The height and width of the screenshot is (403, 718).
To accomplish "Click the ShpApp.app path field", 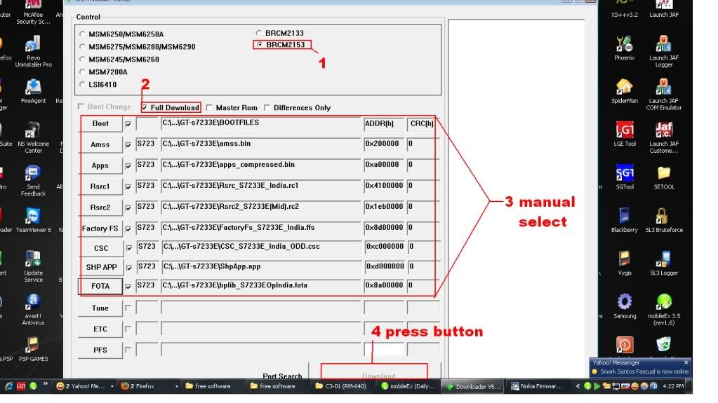I will [x=262, y=266].
